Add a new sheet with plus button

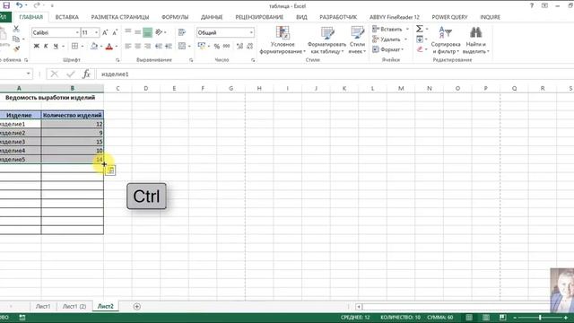pyautogui.click(x=137, y=307)
